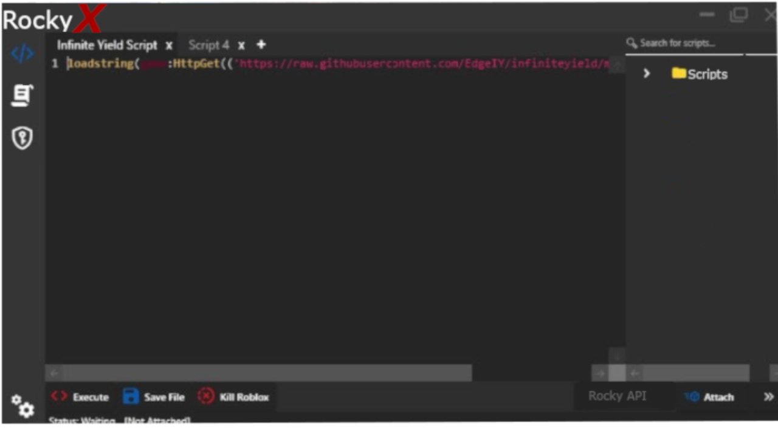Viewport: 778px width, 437px height.
Task: Switch to the Infinite Yield Script tab
Action: pos(107,46)
